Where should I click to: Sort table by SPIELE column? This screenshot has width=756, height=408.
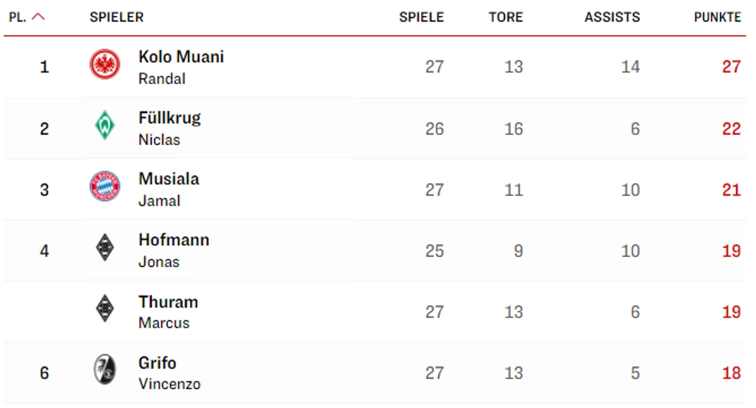[421, 17]
